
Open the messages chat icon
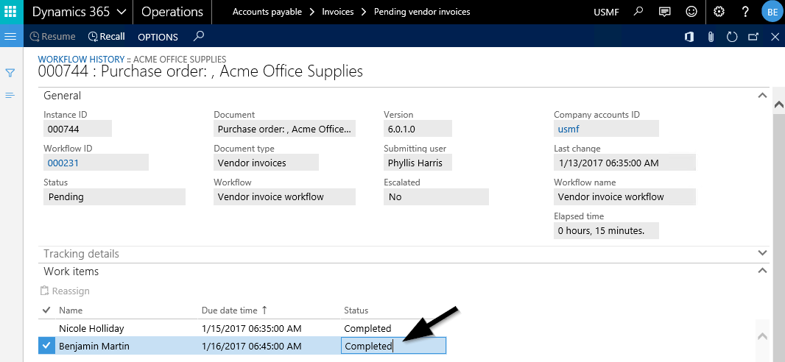(665, 12)
